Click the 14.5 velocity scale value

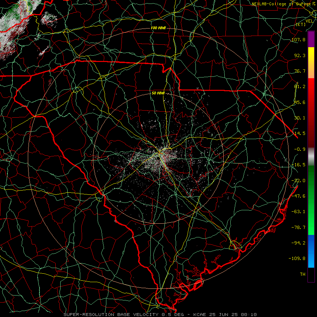coord(300,133)
